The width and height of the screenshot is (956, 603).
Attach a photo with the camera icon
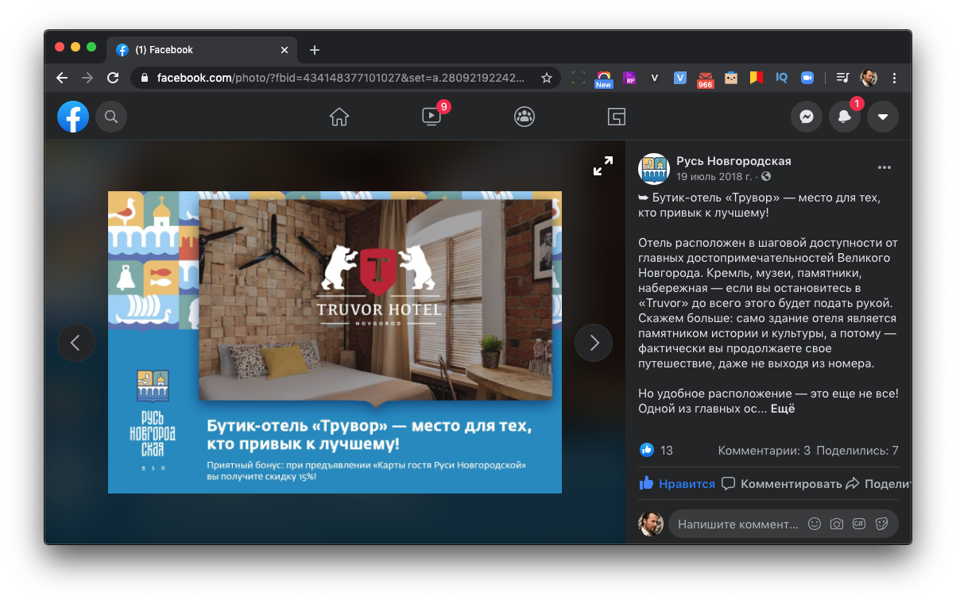pyautogui.click(x=836, y=524)
